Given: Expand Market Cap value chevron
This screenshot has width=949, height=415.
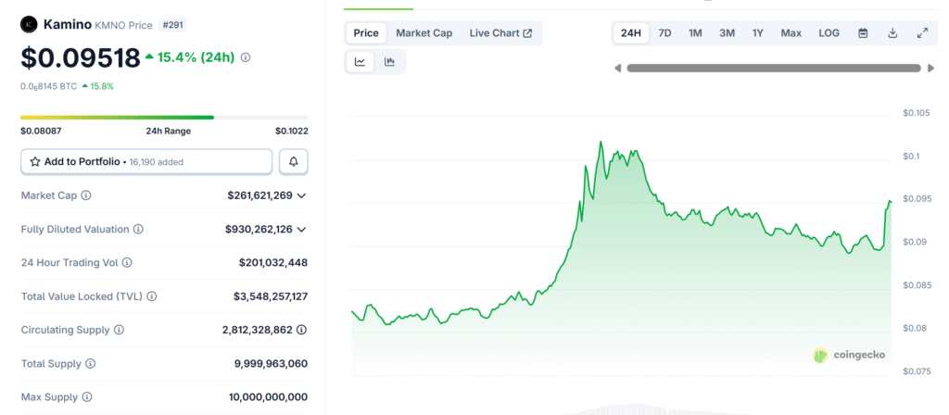Looking at the screenshot, I should tap(301, 196).
